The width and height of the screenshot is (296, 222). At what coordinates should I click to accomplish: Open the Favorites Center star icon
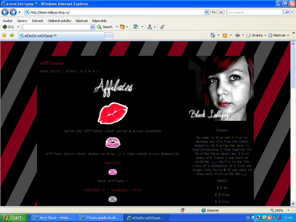4,35
